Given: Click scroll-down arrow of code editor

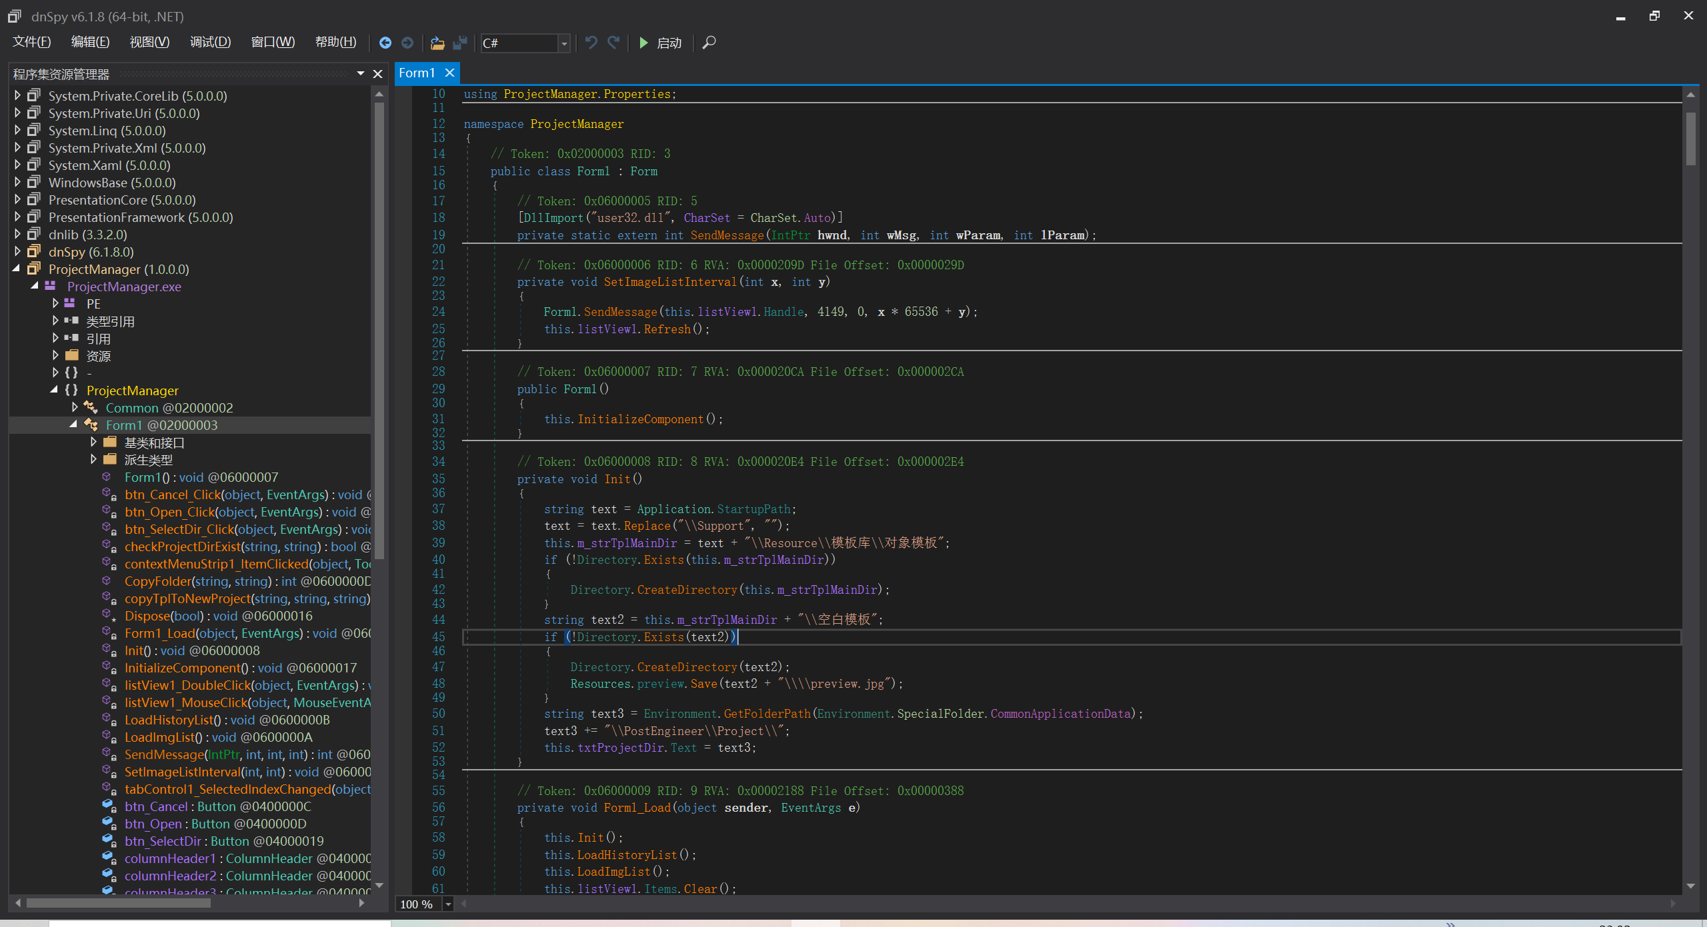Looking at the screenshot, I should [1690, 886].
